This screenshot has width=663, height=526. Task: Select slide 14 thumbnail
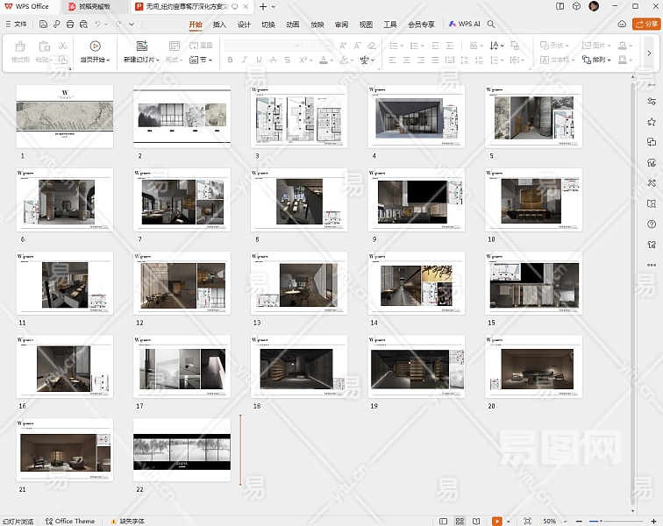[417, 283]
